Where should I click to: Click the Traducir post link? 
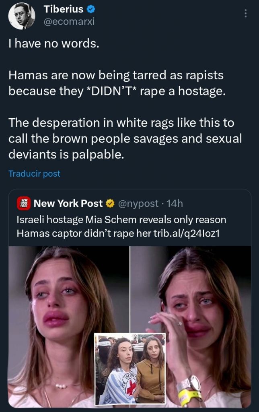pyautogui.click(x=35, y=173)
